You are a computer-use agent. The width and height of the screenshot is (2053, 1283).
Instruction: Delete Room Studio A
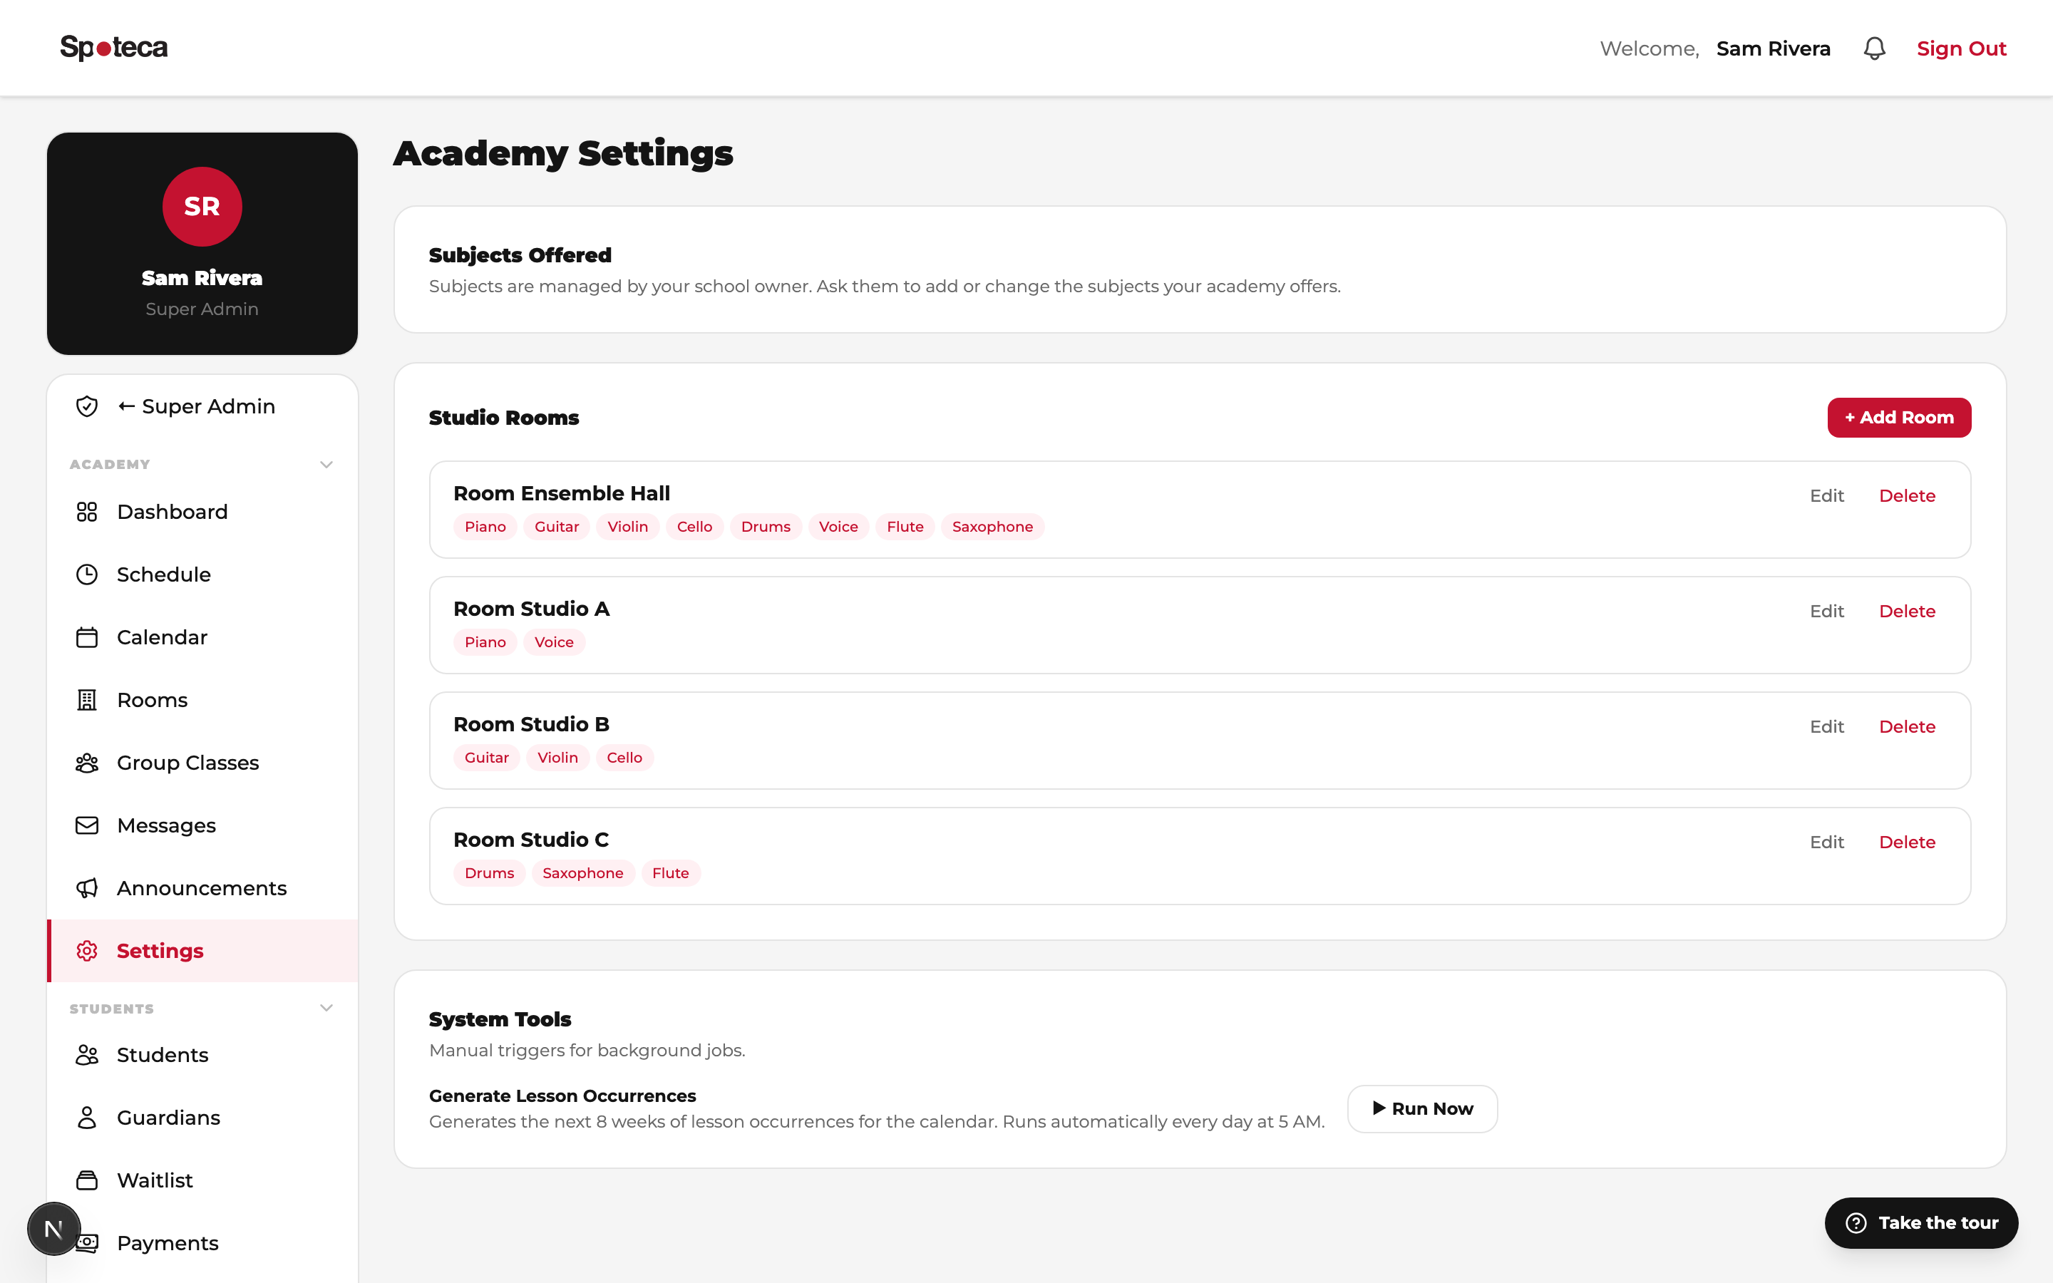tap(1907, 611)
